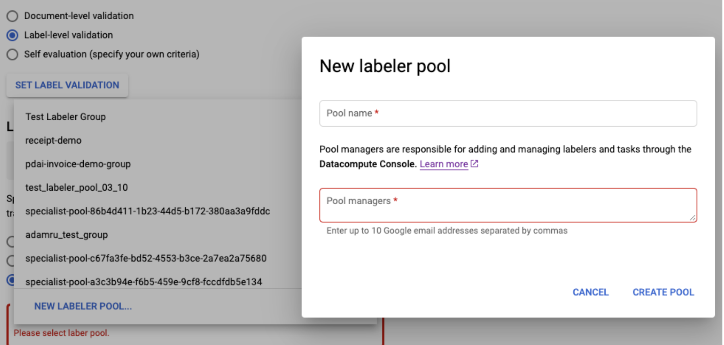Select the adamru_test_group pool
724x345 pixels.
click(66, 234)
